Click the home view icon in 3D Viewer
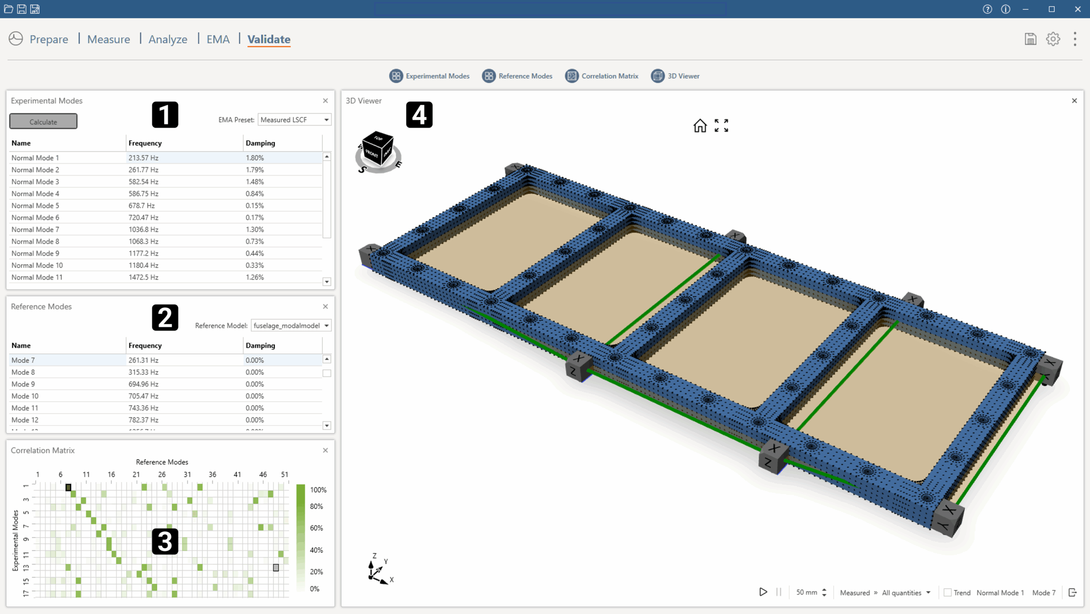1090x614 pixels. tap(700, 126)
